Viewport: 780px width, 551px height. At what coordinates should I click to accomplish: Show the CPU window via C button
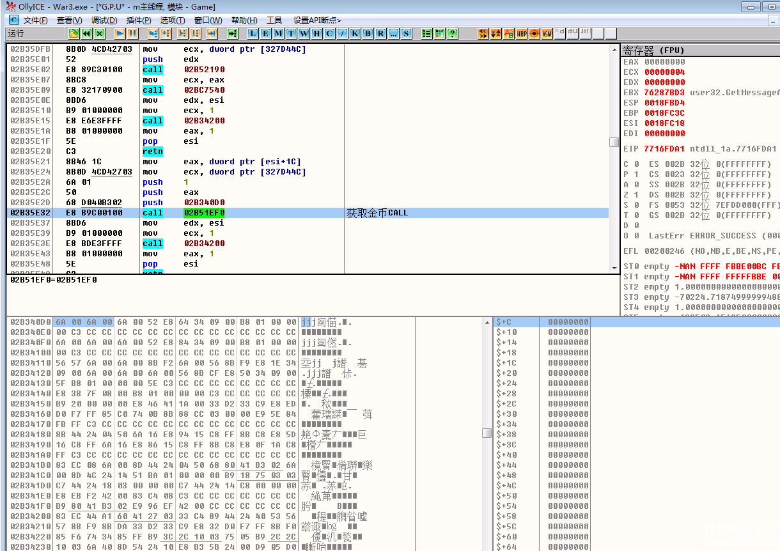(x=330, y=33)
